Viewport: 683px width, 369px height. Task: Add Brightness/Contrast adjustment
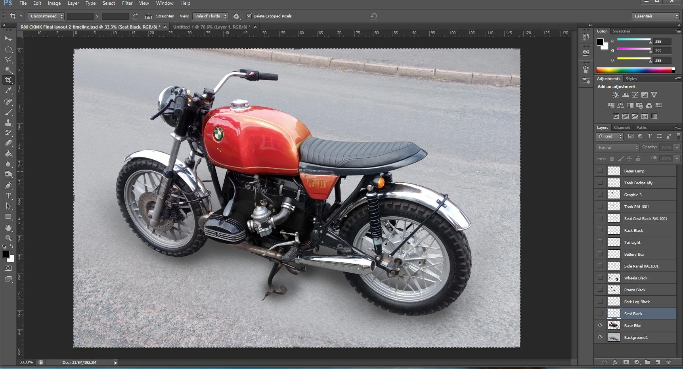pos(615,95)
